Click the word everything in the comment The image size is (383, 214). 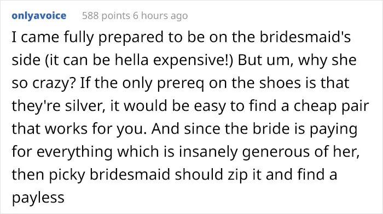tap(75, 152)
